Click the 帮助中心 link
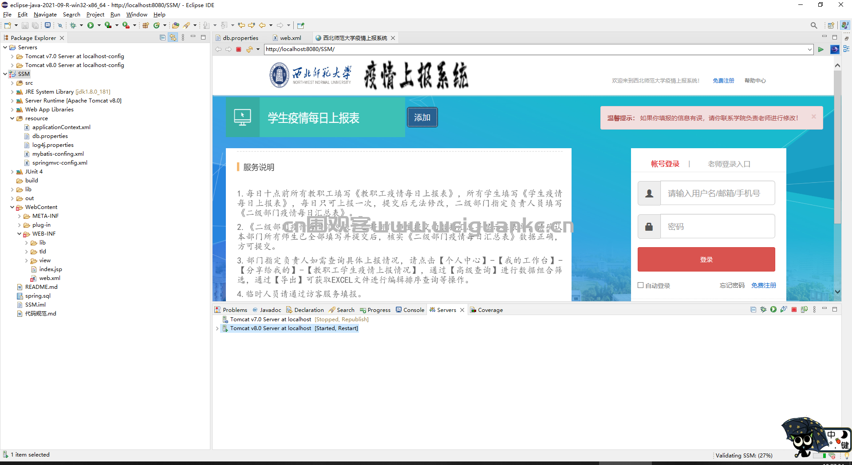The width and height of the screenshot is (852, 465). pos(755,81)
